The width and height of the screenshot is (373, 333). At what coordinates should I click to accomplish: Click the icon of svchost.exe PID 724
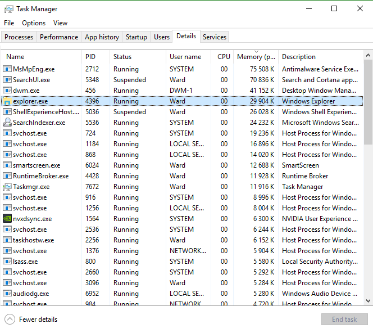pos(7,133)
